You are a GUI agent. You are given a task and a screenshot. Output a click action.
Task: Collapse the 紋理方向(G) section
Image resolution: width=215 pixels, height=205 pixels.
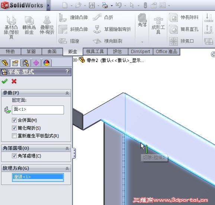click(67, 169)
